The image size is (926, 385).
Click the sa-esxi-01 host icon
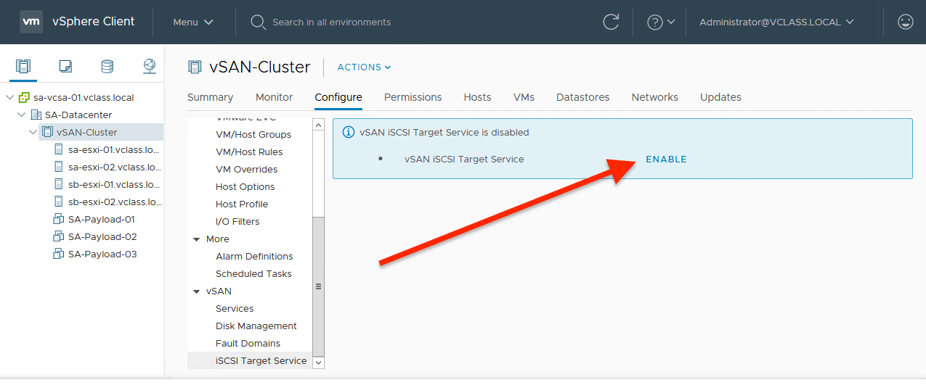[x=60, y=149]
